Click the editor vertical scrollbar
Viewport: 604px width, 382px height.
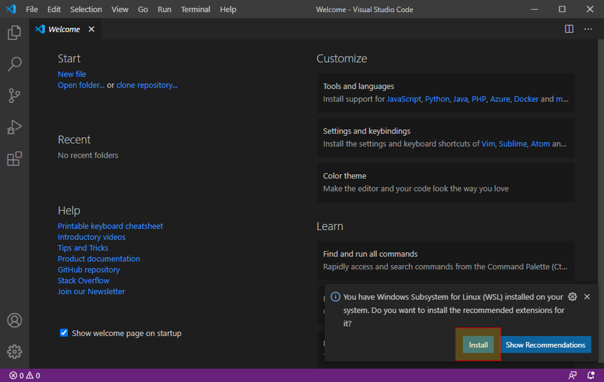pos(601,201)
